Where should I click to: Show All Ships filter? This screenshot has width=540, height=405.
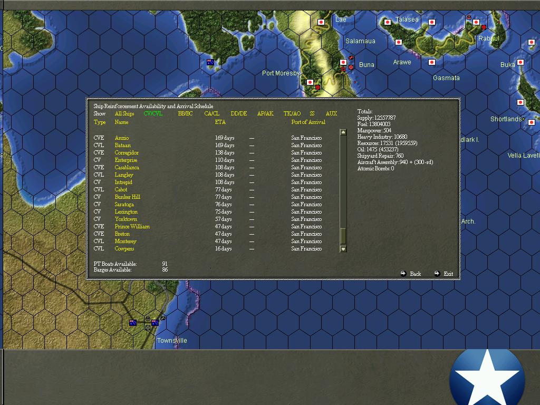[x=124, y=113]
